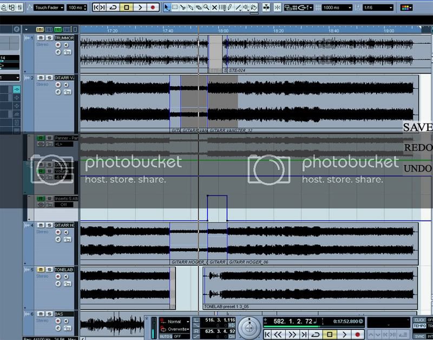
Task: Click the Stop button in top toolbar
Action: tap(127, 8)
